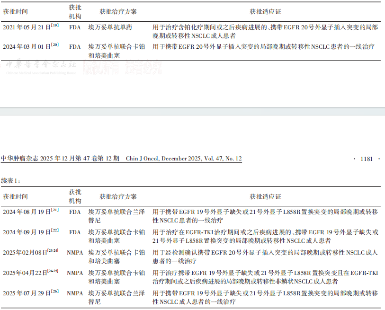
Task: Click the date 2025年07月29日
Action: (27, 293)
